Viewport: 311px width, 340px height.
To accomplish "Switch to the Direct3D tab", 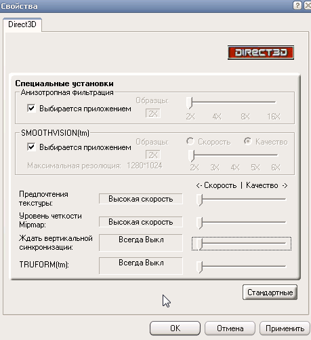I will 22,24.
